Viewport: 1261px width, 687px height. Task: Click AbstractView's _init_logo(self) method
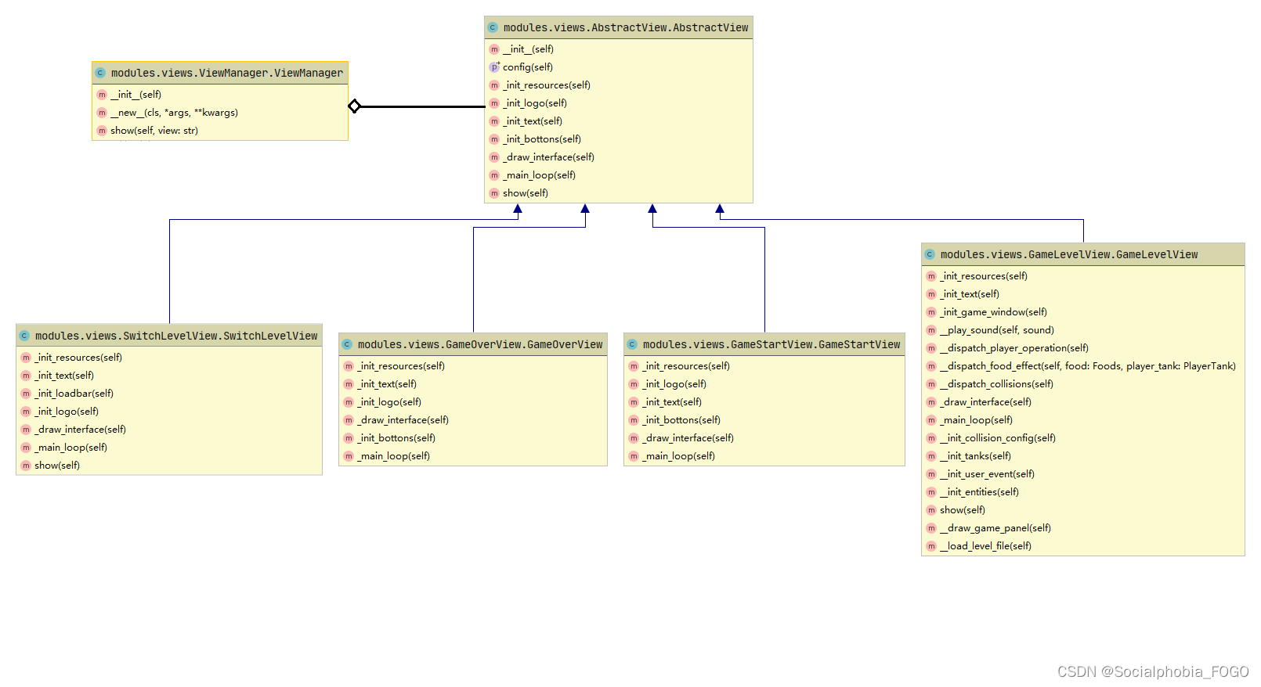tap(535, 103)
